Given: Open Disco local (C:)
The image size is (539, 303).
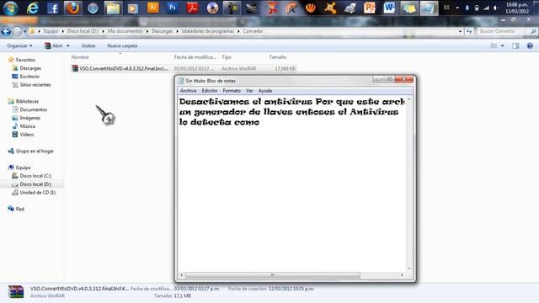Looking at the screenshot, I should pyautogui.click(x=35, y=176).
